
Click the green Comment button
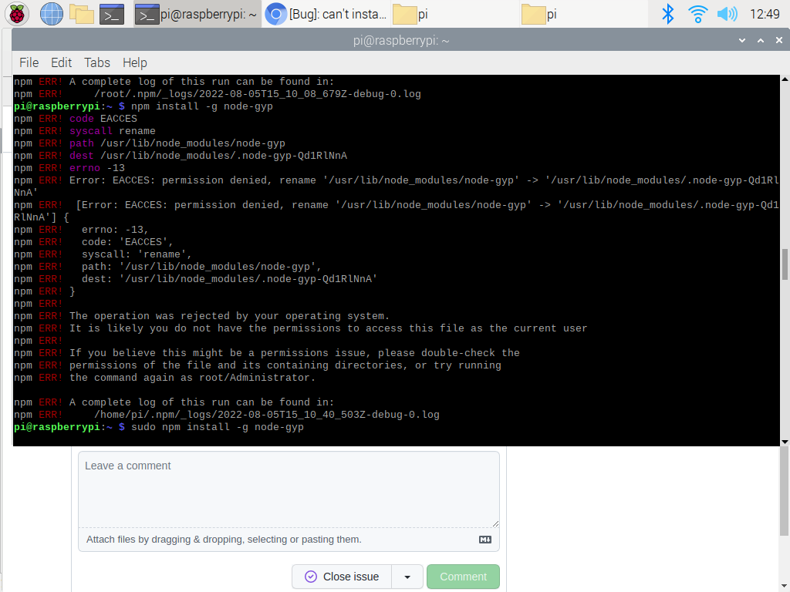pos(463,577)
